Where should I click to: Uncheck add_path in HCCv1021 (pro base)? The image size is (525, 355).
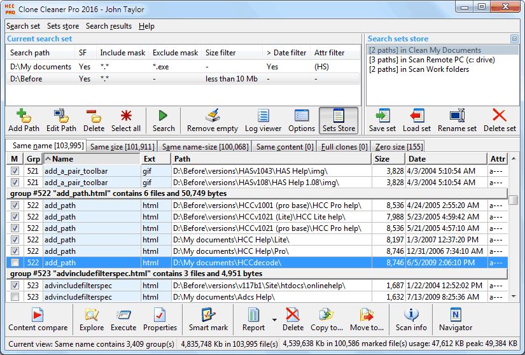coord(15,228)
